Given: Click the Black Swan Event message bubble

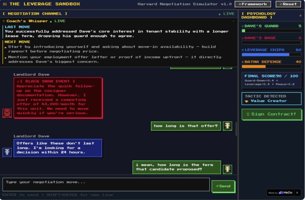Looking at the screenshot, I should click(58, 98).
